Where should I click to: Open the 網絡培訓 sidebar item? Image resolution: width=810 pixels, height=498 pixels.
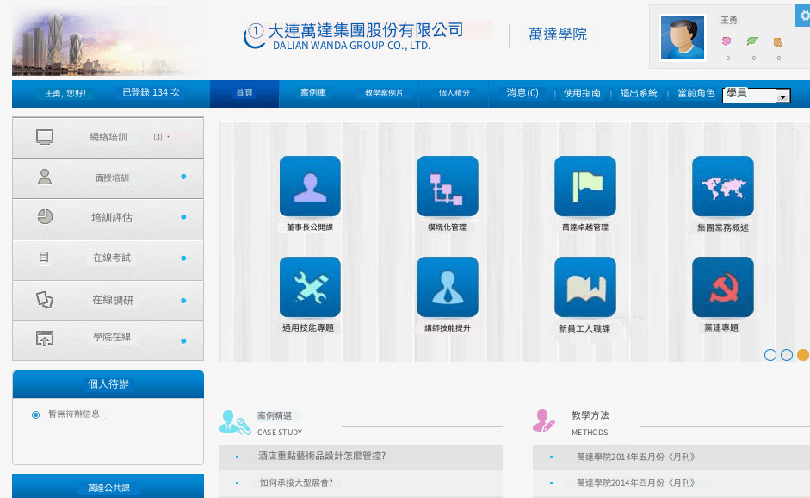(108, 137)
